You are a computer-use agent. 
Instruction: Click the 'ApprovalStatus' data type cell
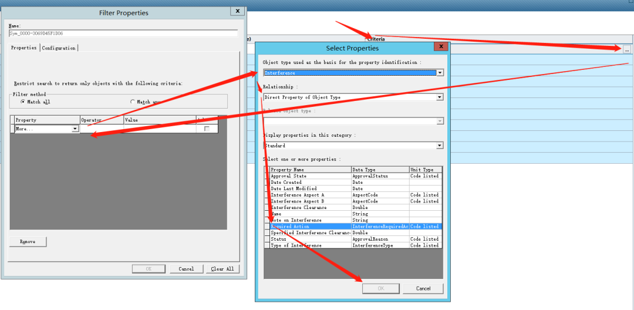380,176
